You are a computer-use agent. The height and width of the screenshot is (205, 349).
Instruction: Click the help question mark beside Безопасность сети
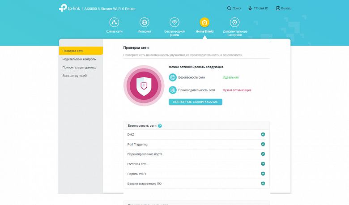[x=160, y=126]
